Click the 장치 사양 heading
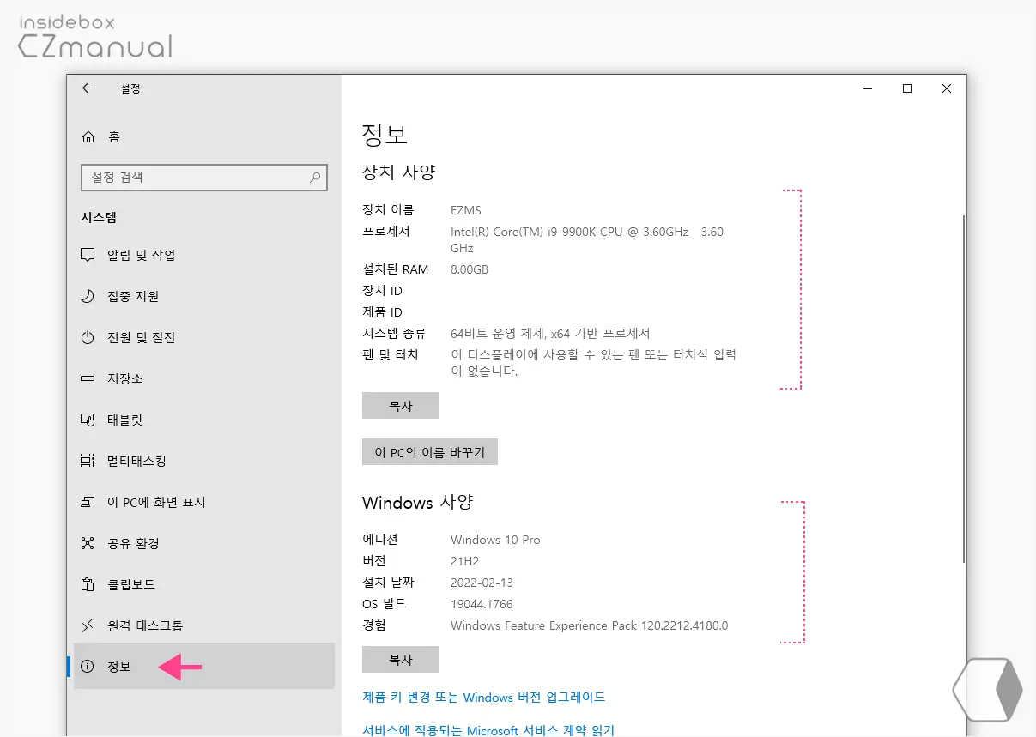Viewport: 1036px width, 737px height. (399, 172)
